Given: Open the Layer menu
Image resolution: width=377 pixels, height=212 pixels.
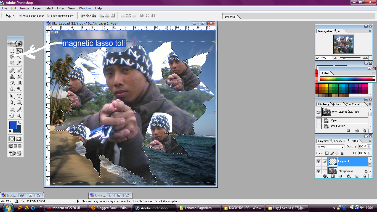Looking at the screenshot, I should pyautogui.click(x=37, y=8).
